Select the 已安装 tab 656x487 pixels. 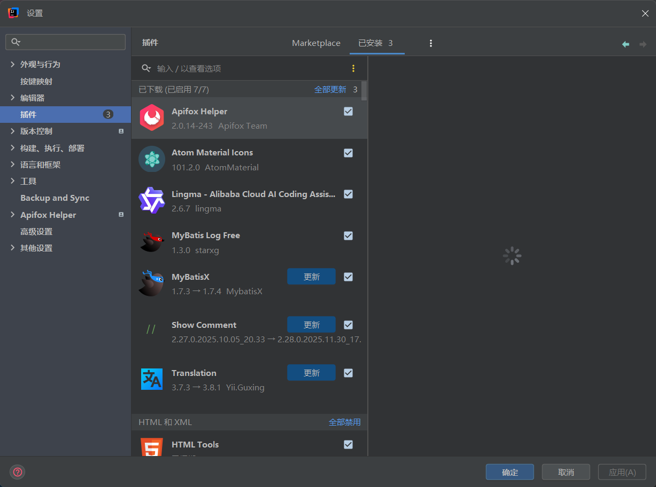[x=376, y=43]
